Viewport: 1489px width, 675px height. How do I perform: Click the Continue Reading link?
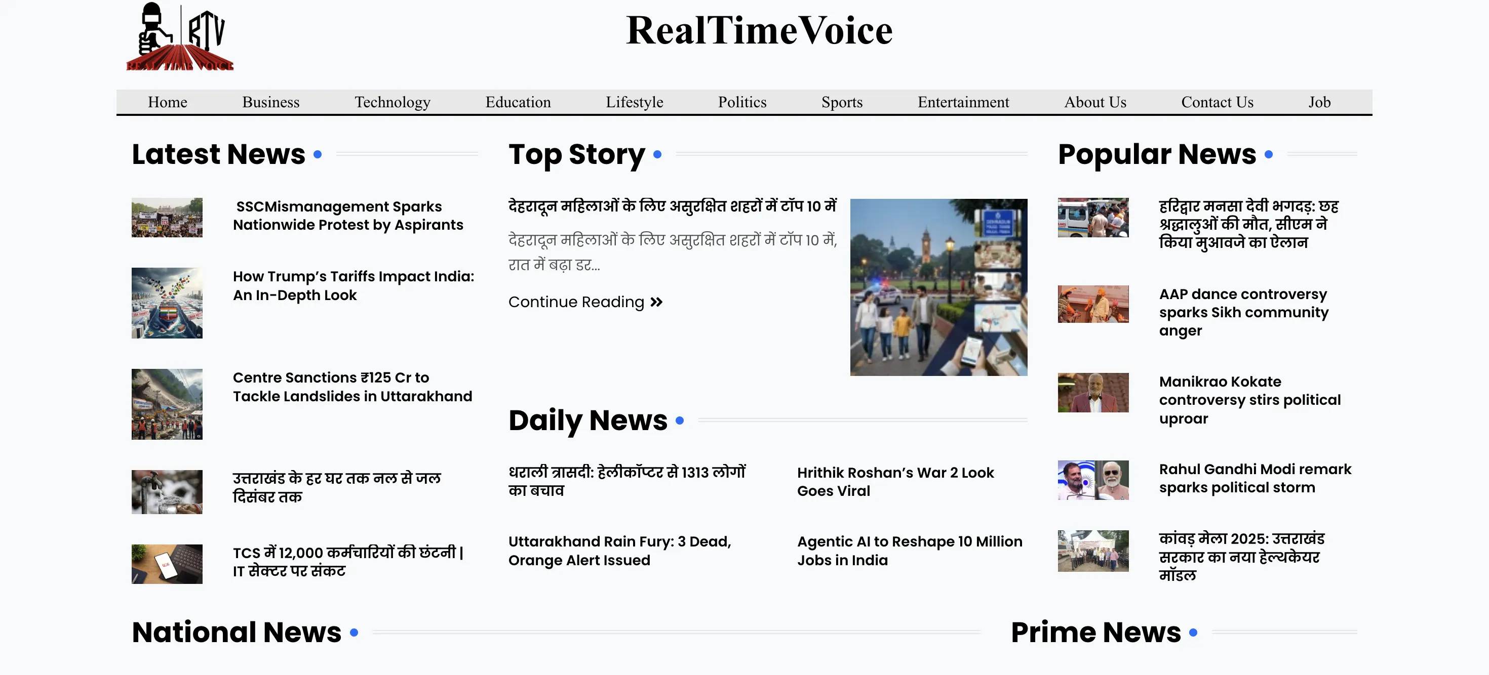585,302
